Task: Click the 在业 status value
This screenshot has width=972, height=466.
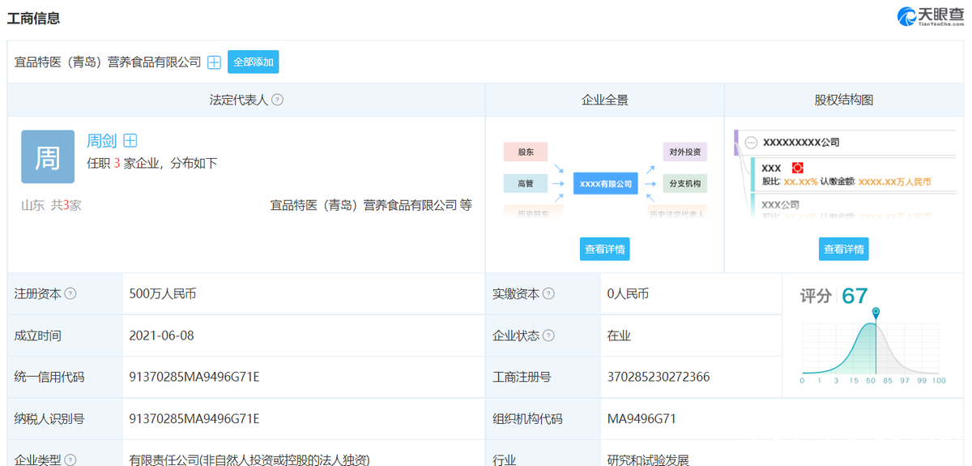Action: point(619,336)
